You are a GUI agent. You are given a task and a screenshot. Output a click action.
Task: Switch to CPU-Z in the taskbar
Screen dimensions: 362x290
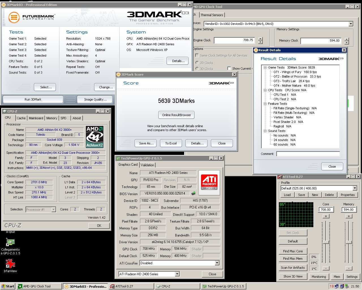pyautogui.click(x=178, y=286)
